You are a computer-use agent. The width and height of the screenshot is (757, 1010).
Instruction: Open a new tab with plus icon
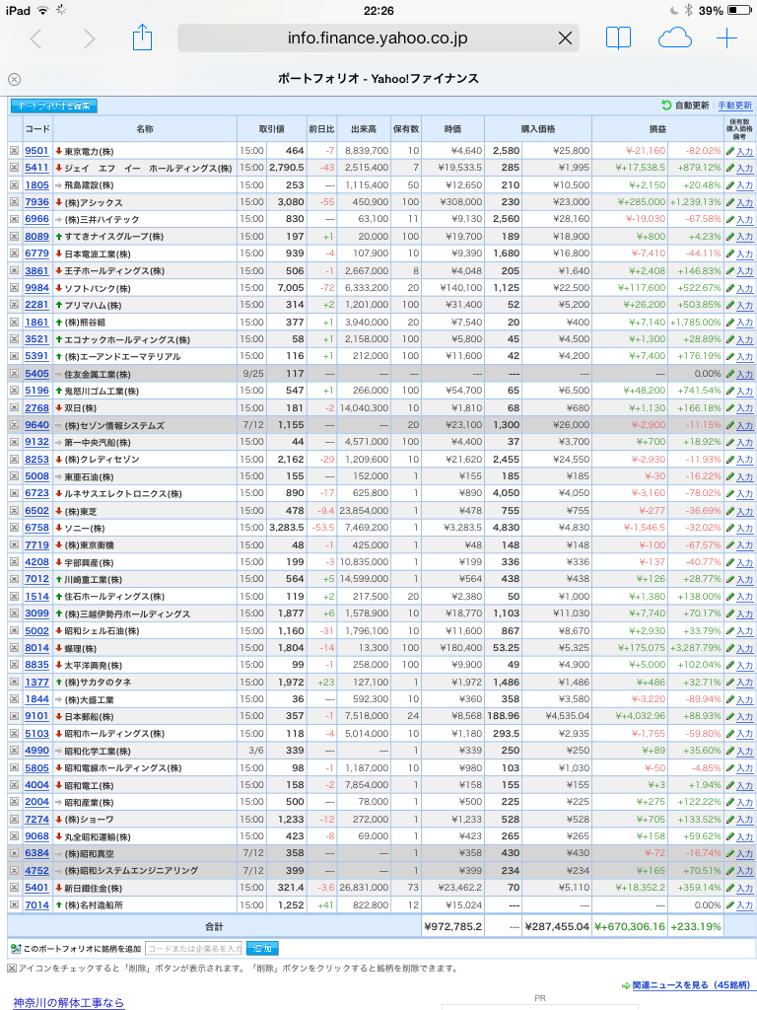point(726,38)
